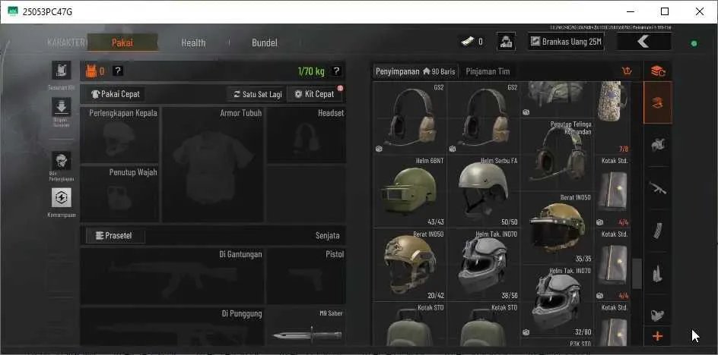Viewport: 718px width, 355px height.
Task: Click the orange sort storage icon
Action: pyautogui.click(x=627, y=71)
